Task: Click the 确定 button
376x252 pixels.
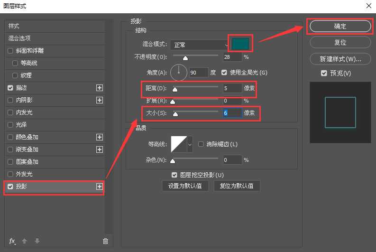Action: point(340,26)
